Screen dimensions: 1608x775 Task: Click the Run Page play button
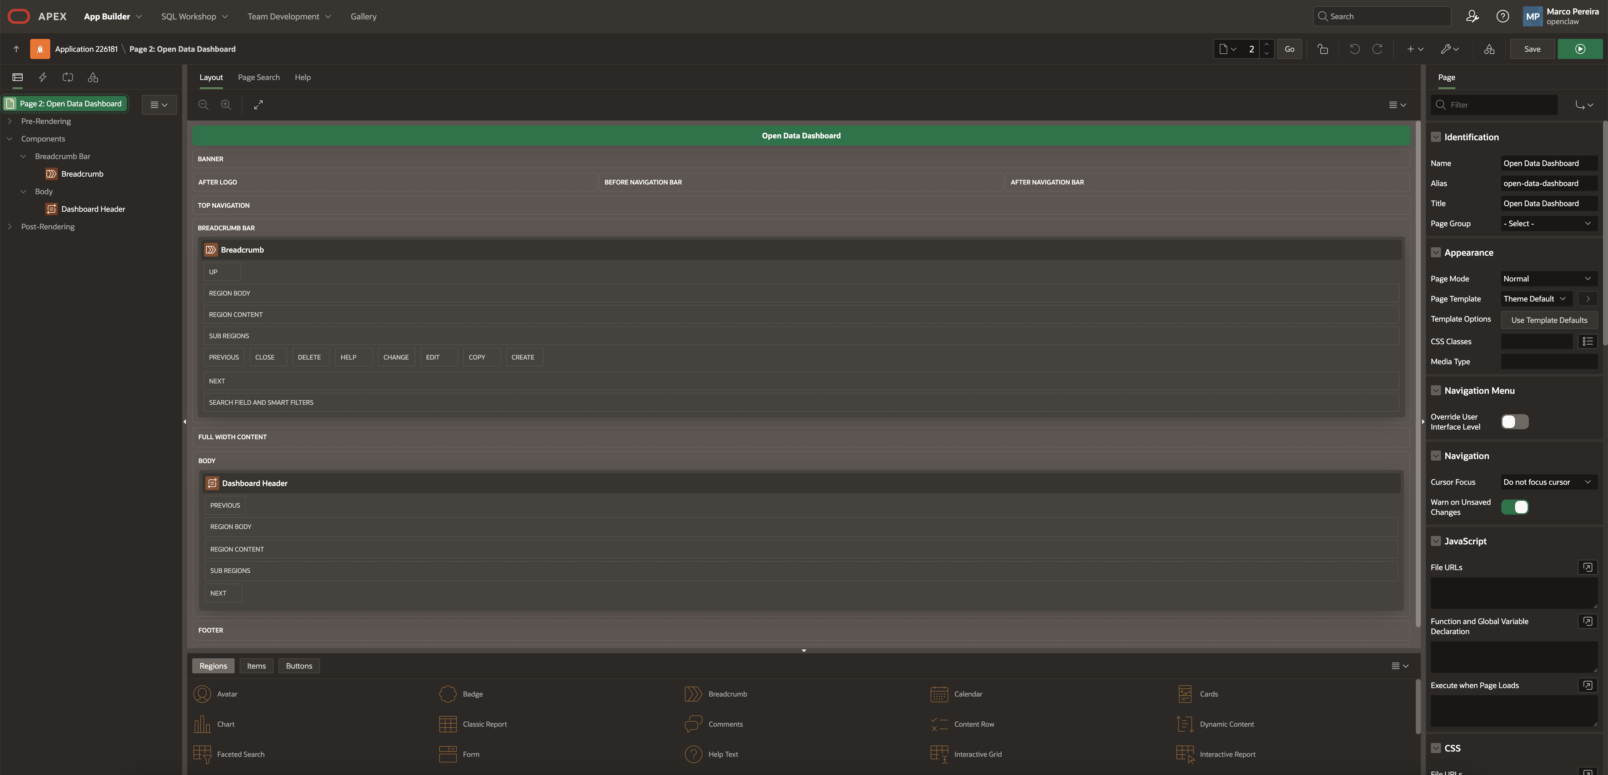[1579, 49]
